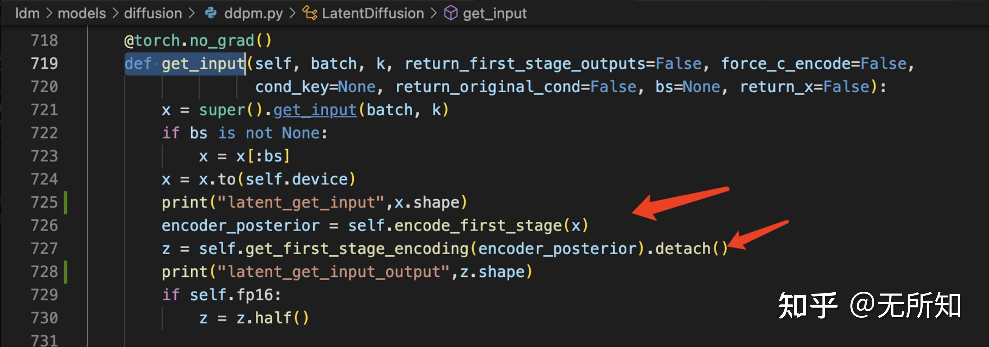Open the diffusion breadcrumb segment

click(153, 13)
